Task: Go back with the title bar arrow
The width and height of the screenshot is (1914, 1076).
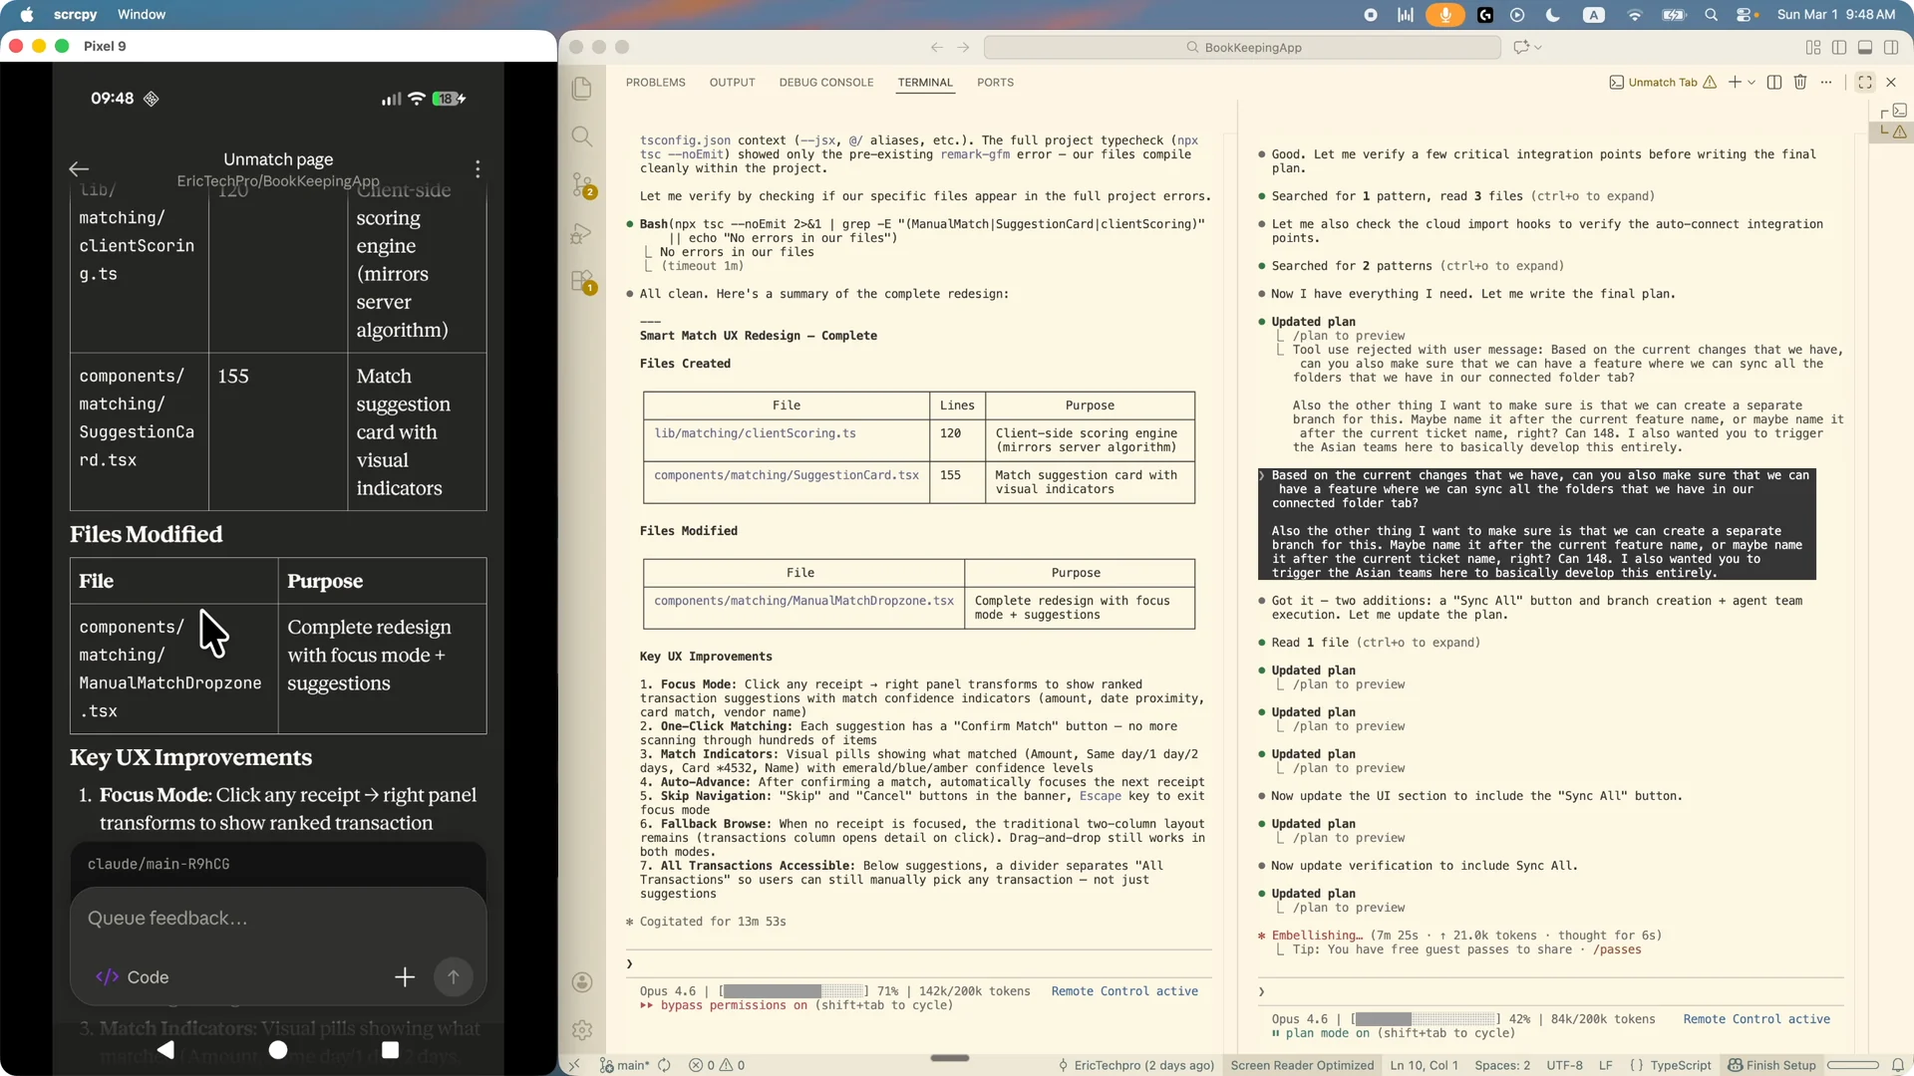Action: point(936,47)
